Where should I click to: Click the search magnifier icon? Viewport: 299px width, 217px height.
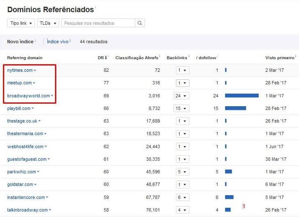(x=140, y=23)
